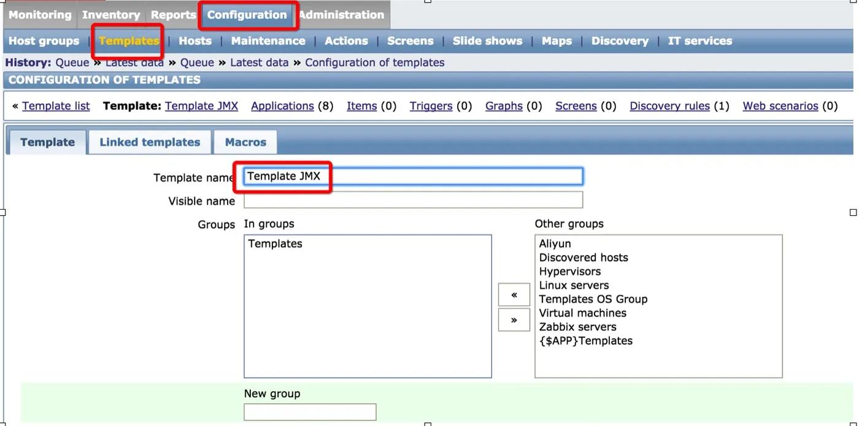The width and height of the screenshot is (859, 426).
Task: Switch to Linked templates tab
Action: pyautogui.click(x=150, y=142)
